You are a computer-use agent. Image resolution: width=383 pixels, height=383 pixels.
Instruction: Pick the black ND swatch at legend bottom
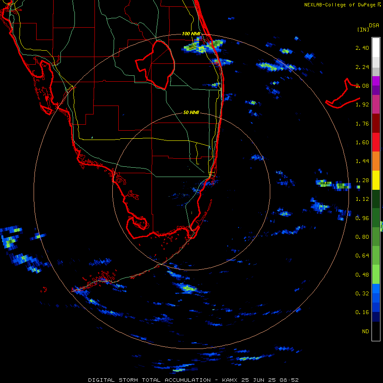coord(376,331)
